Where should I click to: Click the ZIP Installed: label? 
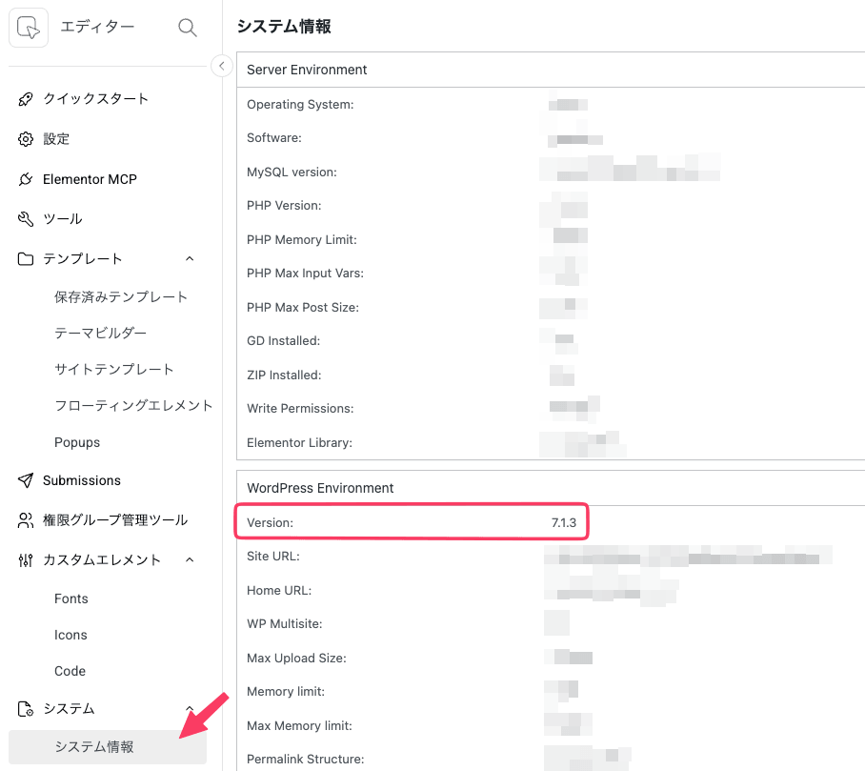[x=284, y=375]
